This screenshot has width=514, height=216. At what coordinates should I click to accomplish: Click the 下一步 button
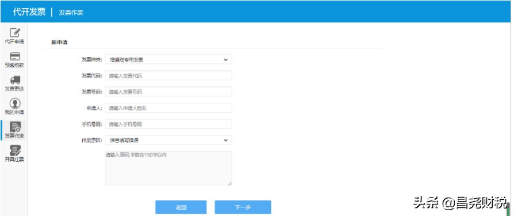(x=243, y=207)
